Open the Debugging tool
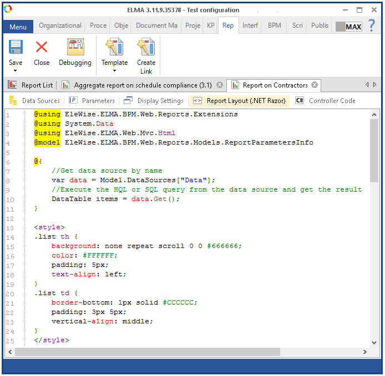This screenshot has width=385, height=376. click(75, 48)
